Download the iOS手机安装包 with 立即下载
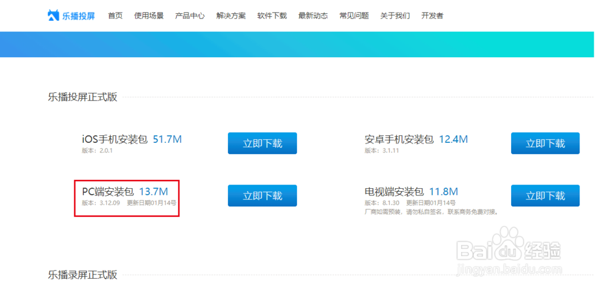The width and height of the screenshot is (595, 290). tap(262, 143)
